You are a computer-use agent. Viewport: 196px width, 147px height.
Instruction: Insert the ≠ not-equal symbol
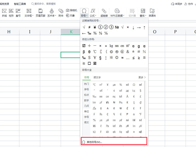click(x=90, y=27)
